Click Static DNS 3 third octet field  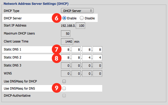click(x=87, y=66)
